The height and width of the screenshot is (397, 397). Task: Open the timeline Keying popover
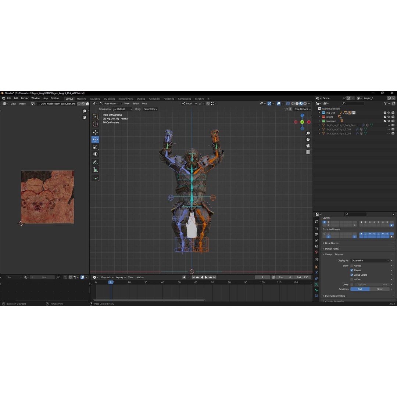[121, 277]
